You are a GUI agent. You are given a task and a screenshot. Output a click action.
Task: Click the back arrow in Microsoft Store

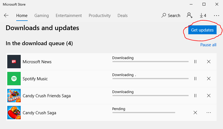[x=6, y=16]
